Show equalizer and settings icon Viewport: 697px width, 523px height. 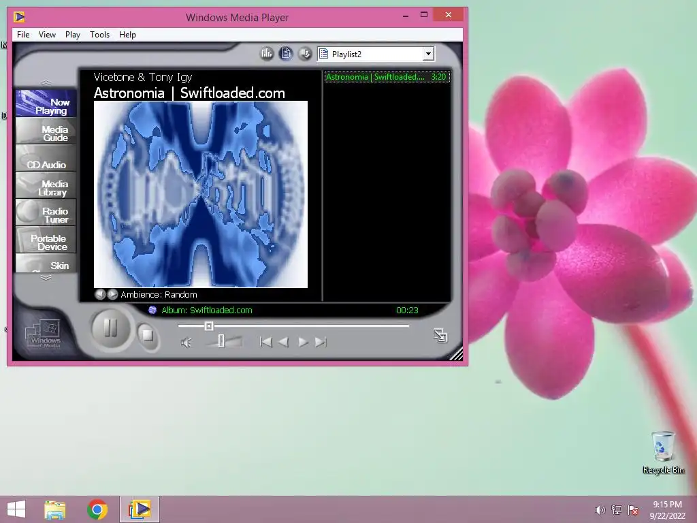tap(267, 54)
